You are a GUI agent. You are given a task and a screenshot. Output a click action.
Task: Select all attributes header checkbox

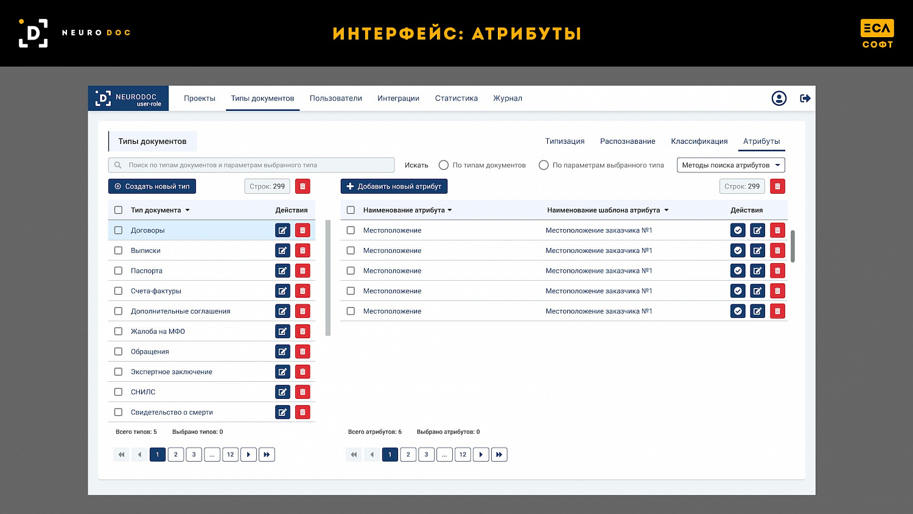pyautogui.click(x=351, y=210)
